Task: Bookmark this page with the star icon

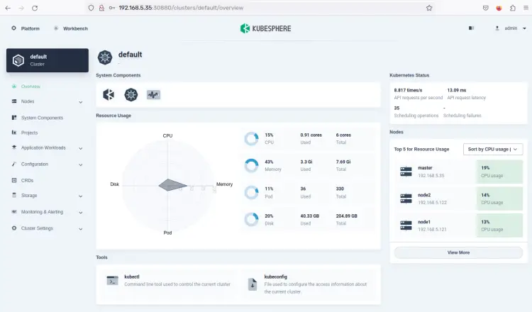Action: [x=429, y=8]
